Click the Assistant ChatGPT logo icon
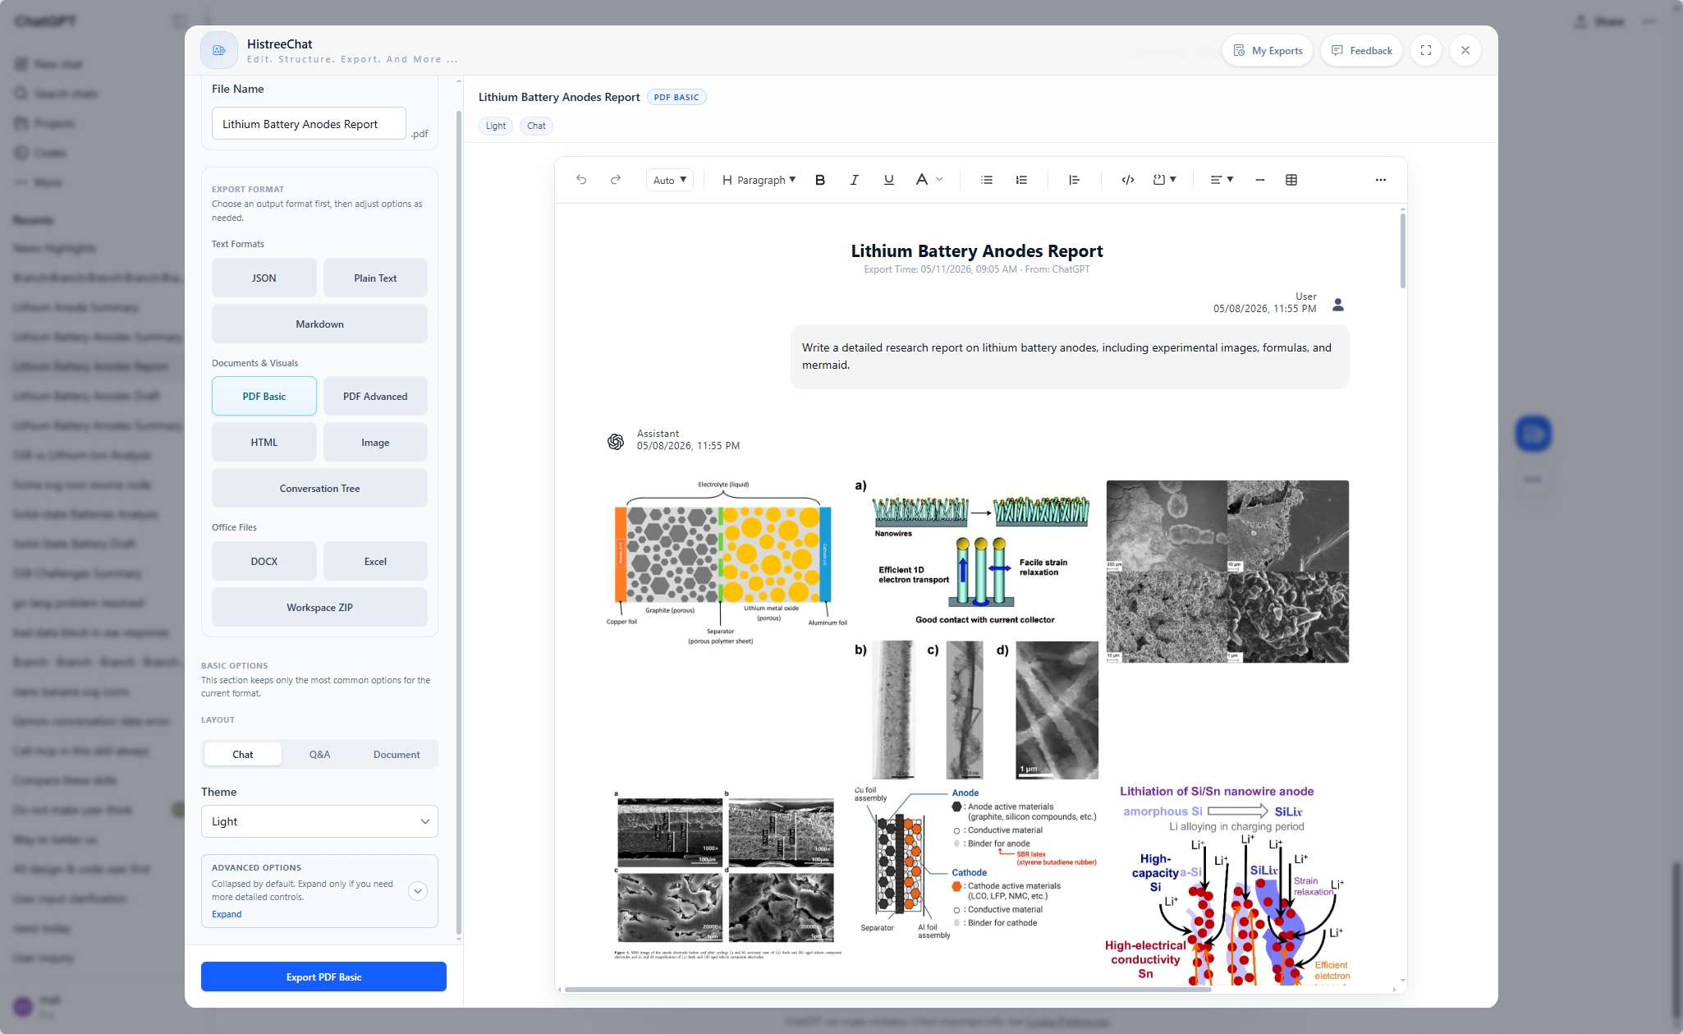This screenshot has height=1034, width=1683. [616, 442]
